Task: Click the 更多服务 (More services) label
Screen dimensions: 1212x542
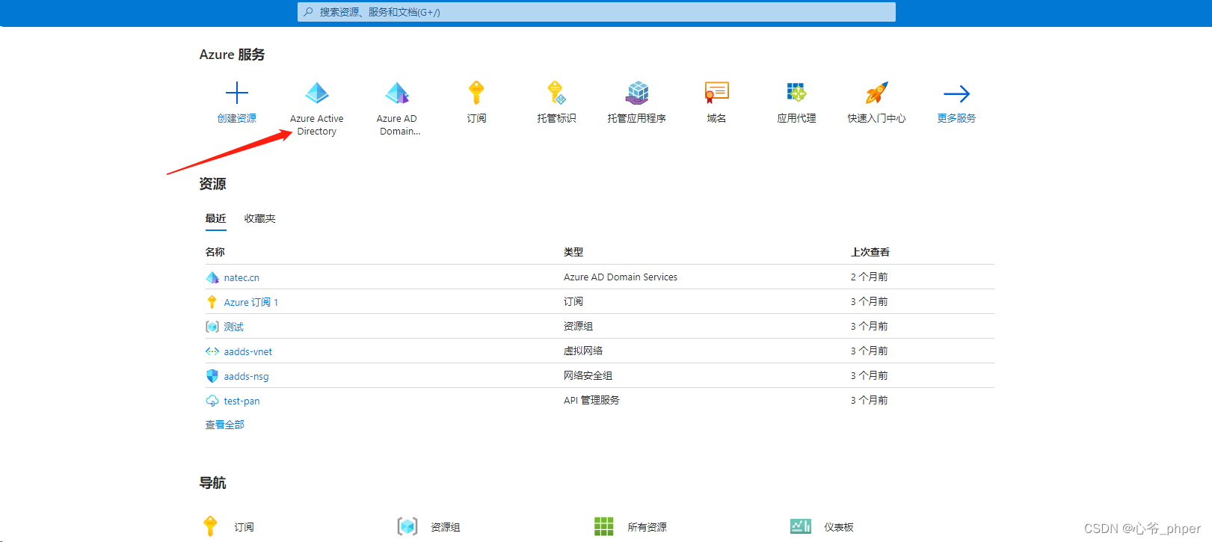Action: click(x=956, y=118)
